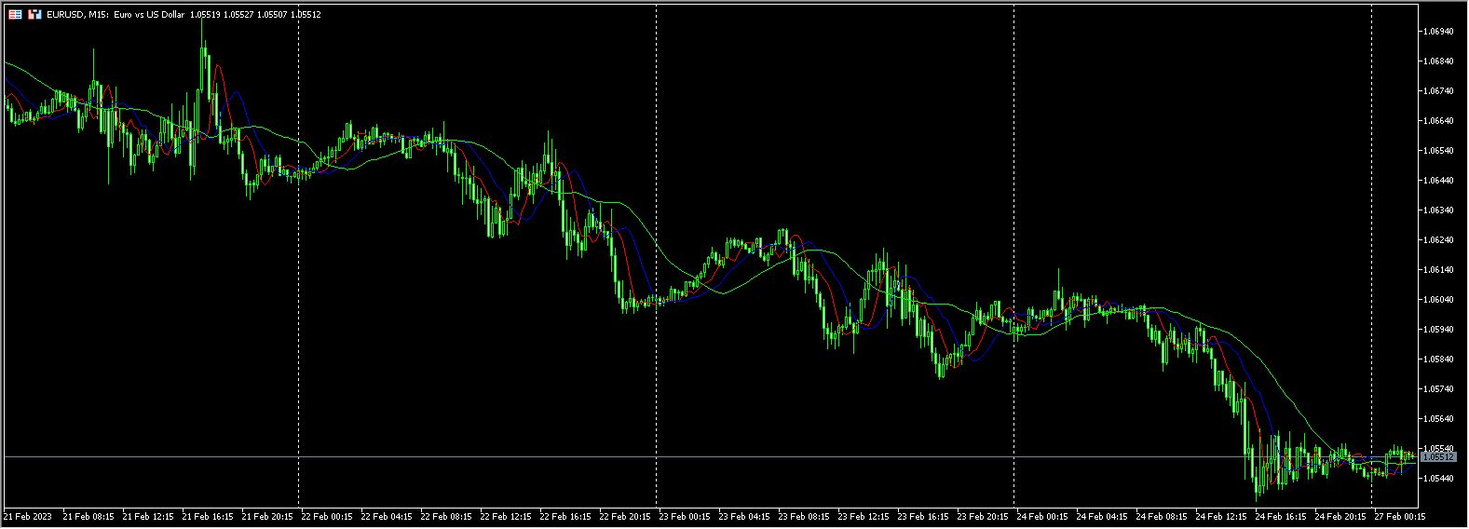
Task: Click the 21 Feb 08:15 time label
Action: pos(88,516)
